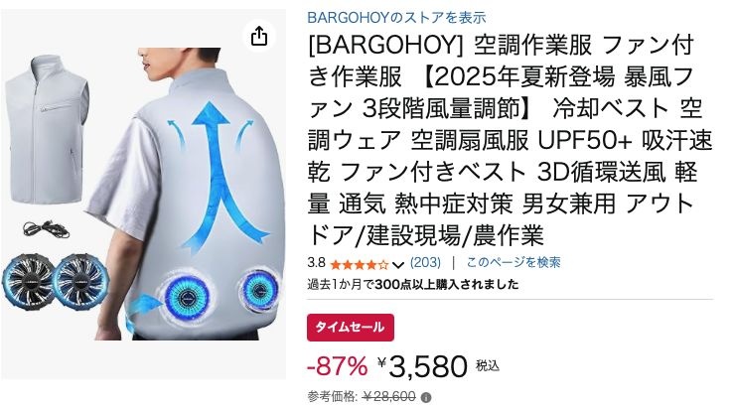Image resolution: width=733 pixels, height=409 pixels.
Task: Click the -87% discount percentage
Action: [x=338, y=366]
